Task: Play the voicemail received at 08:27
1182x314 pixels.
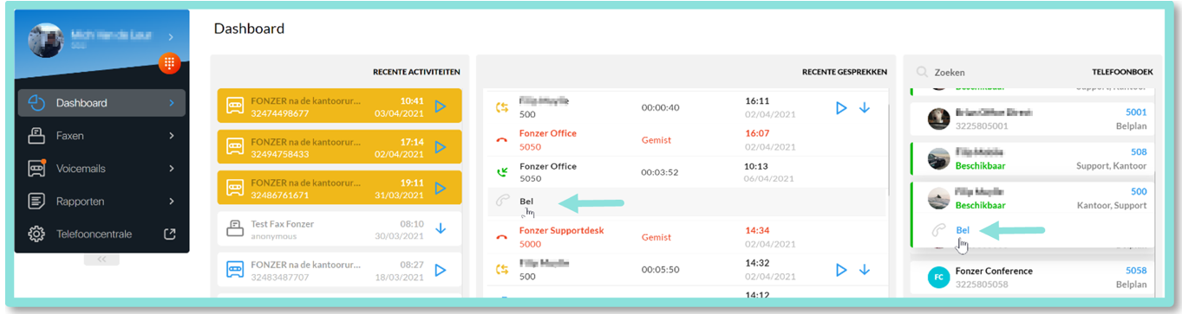Action: pyautogui.click(x=440, y=271)
